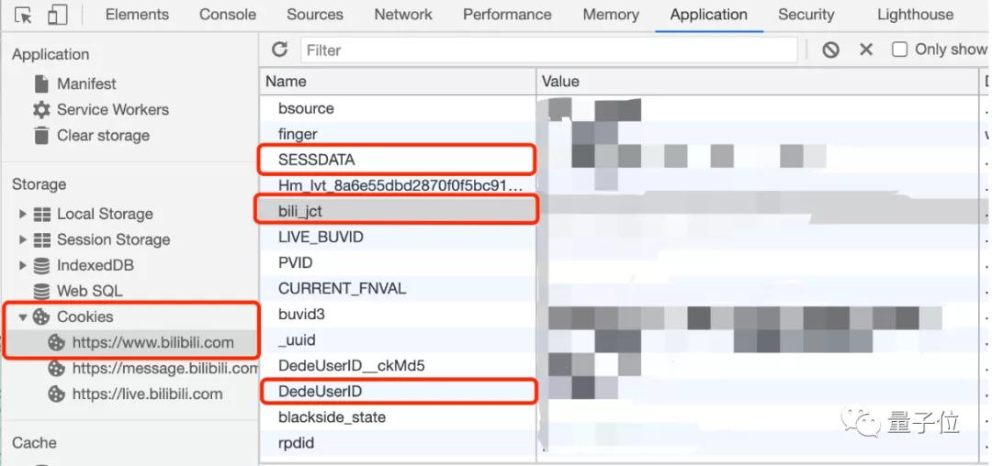Toggle the device toolbar icon
992x466 pixels.
pyautogui.click(x=57, y=16)
